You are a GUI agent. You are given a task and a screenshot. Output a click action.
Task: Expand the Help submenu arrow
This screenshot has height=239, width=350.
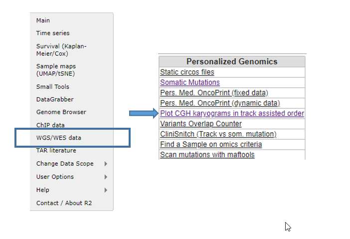coord(106,190)
